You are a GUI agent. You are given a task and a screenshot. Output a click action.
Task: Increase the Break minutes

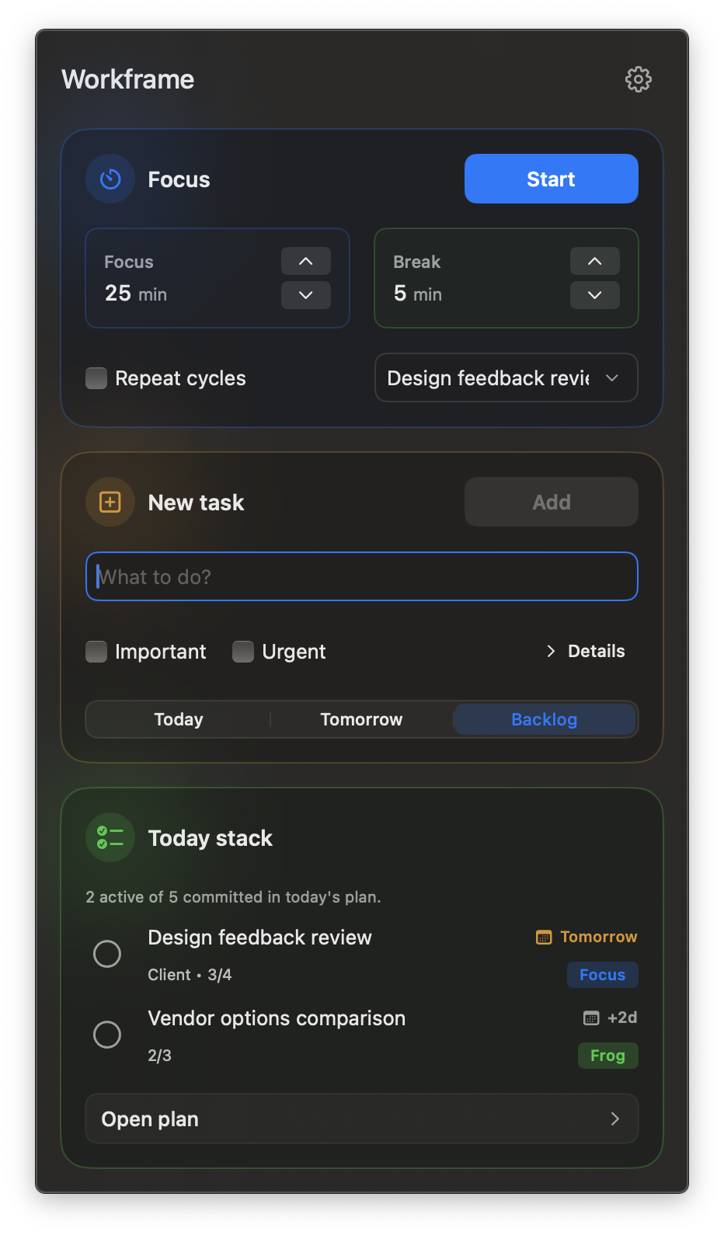tap(595, 261)
